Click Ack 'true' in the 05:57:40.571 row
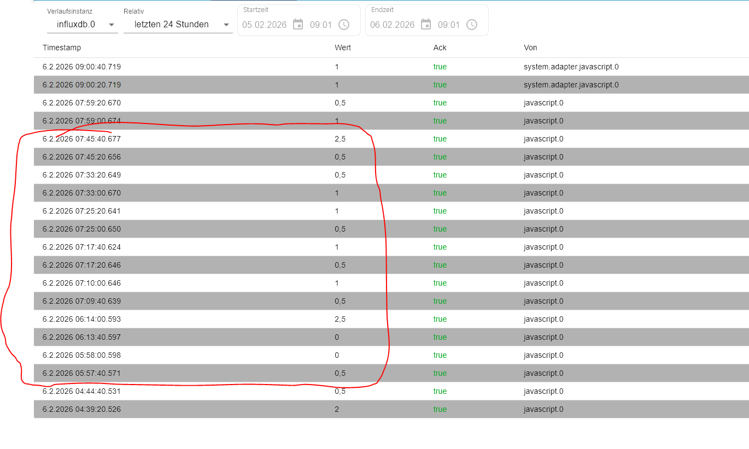This screenshot has width=749, height=449. point(440,373)
